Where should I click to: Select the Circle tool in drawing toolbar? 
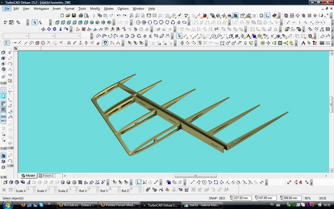[214, 36]
